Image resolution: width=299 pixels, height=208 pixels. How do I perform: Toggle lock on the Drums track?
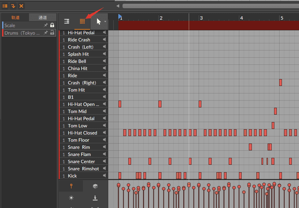tap(52, 33)
